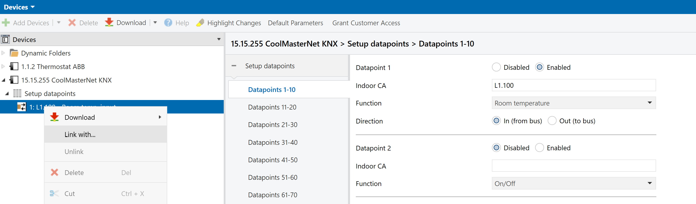696x204 pixels.
Task: Click the 15.15.255 CoolMasterNet KNX device icon
Action: [14, 80]
